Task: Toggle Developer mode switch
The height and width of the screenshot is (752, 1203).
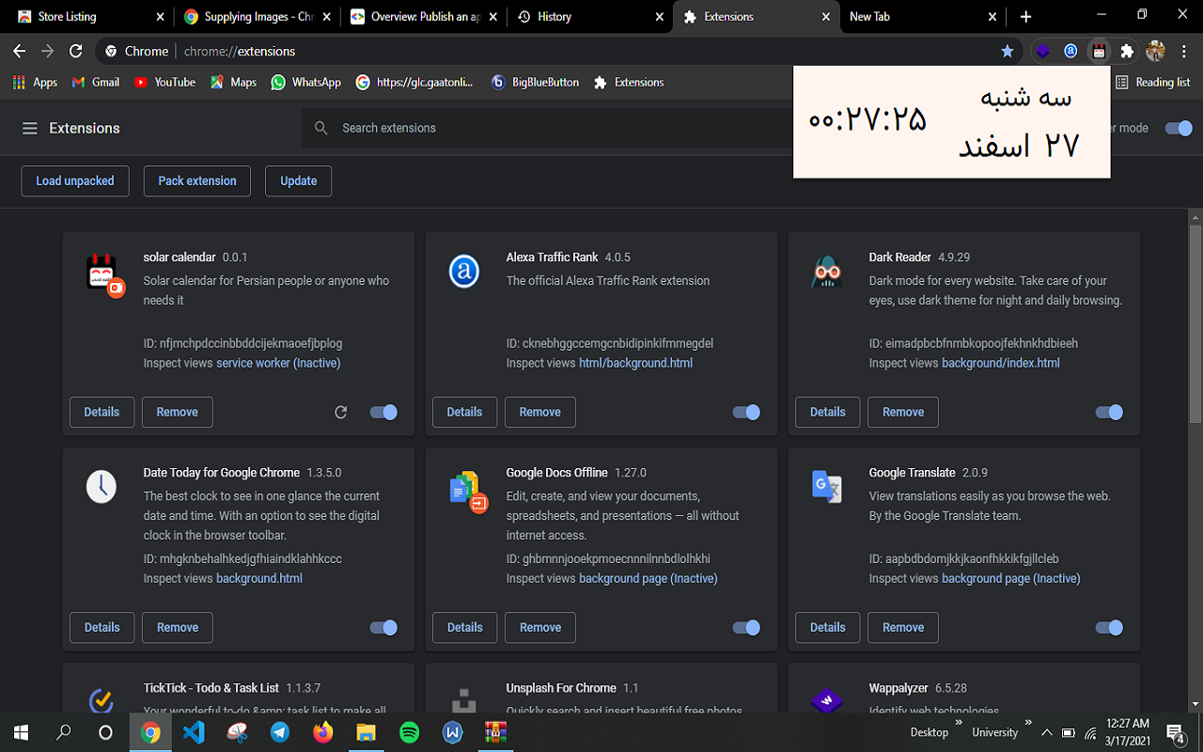Action: [x=1178, y=128]
